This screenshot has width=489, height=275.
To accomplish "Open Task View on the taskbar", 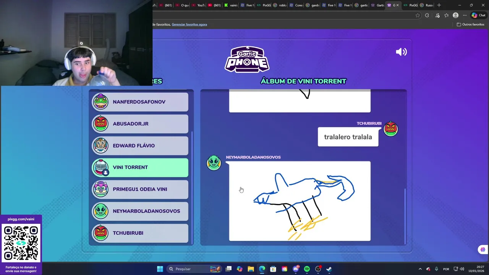I will (x=228, y=269).
